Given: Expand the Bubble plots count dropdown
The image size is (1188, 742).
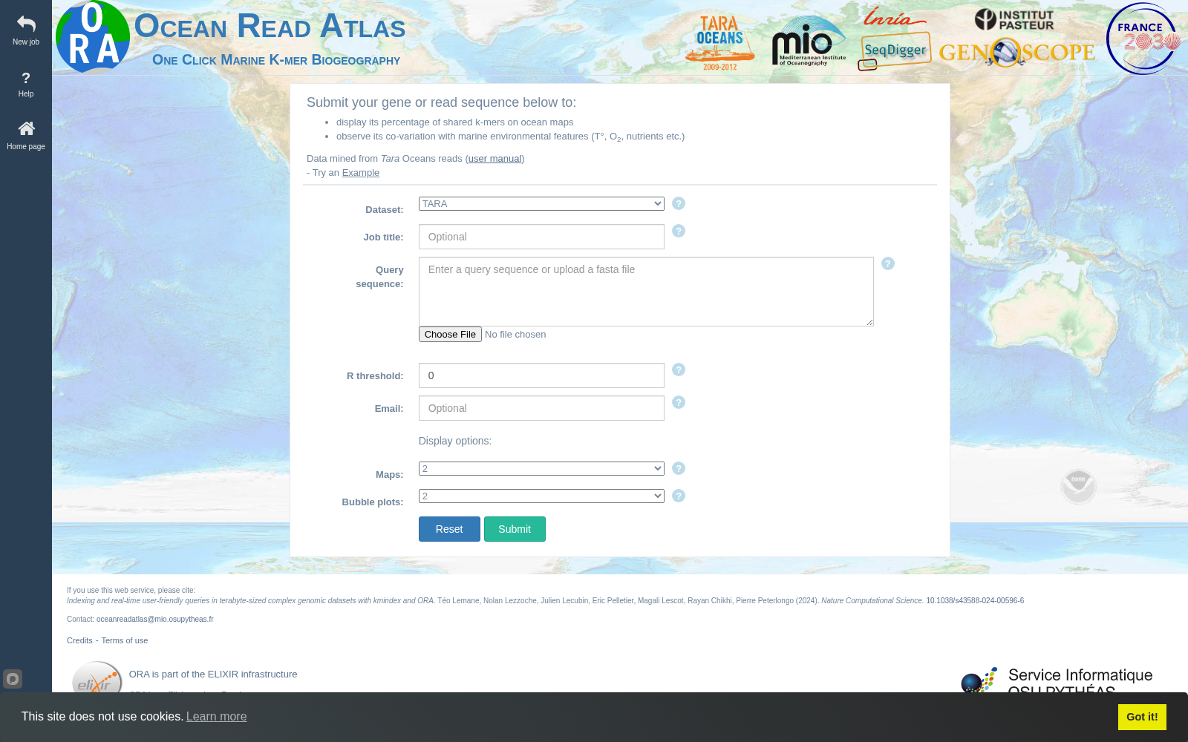Looking at the screenshot, I should pos(541,496).
